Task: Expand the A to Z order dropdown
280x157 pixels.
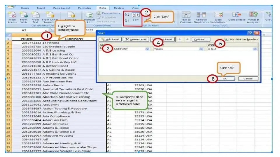Action: (255, 49)
